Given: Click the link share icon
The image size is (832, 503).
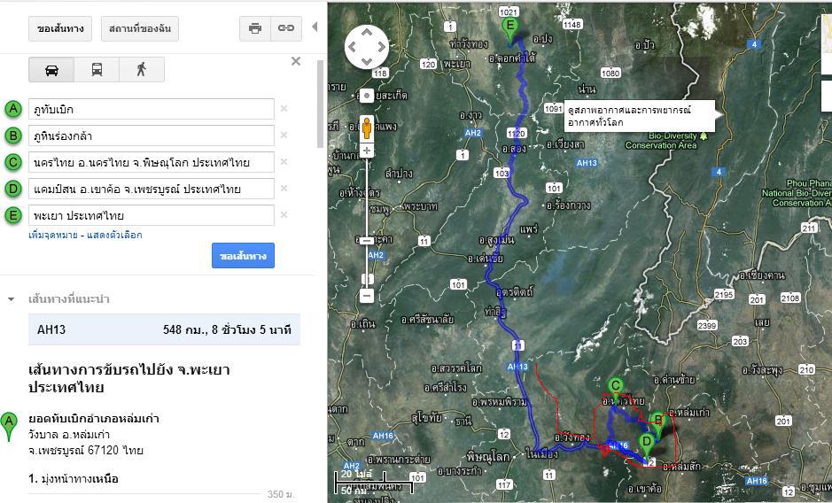Looking at the screenshot, I should [285, 28].
